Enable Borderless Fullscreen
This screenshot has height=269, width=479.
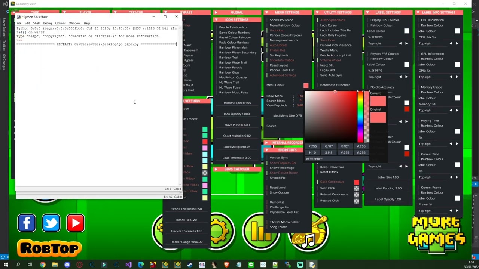click(x=335, y=85)
